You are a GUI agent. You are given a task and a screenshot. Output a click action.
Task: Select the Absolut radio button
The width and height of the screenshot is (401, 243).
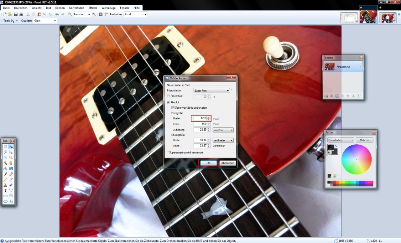(169, 102)
